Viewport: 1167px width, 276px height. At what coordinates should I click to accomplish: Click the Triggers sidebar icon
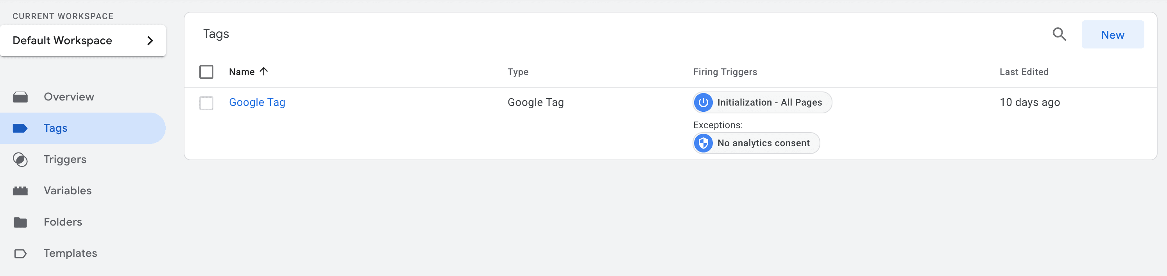pos(20,160)
